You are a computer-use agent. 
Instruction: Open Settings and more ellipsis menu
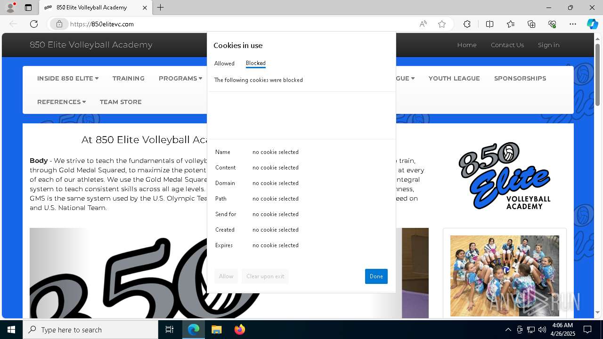pos(573,24)
